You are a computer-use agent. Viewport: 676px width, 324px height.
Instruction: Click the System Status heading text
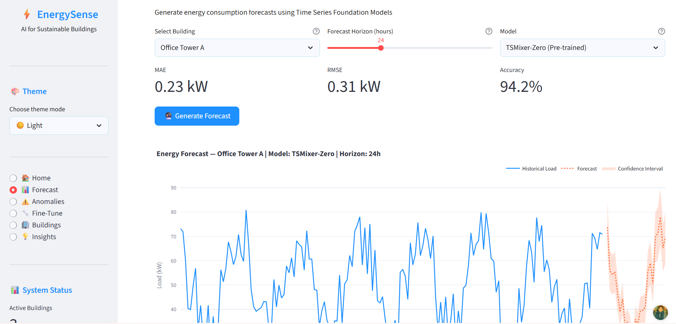tap(47, 290)
